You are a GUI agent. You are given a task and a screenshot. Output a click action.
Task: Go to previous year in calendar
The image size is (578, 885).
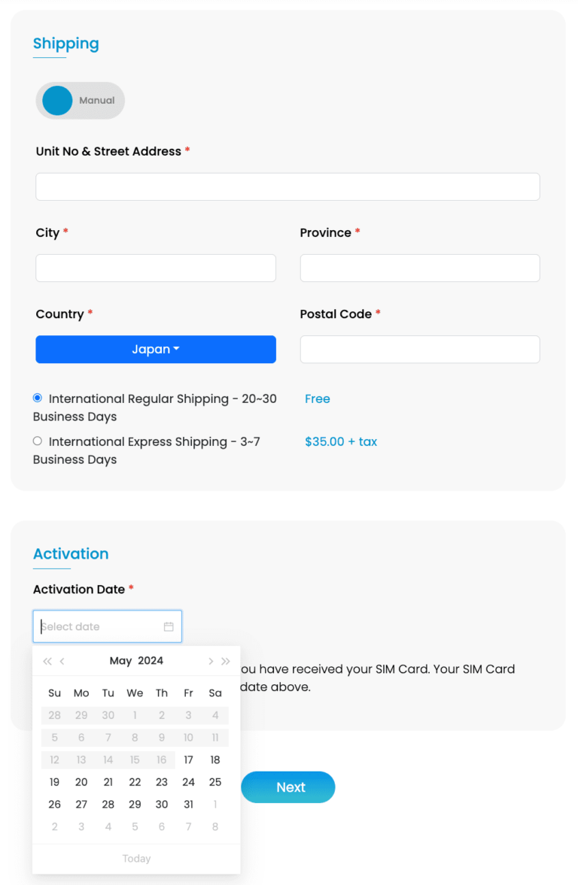coord(47,661)
